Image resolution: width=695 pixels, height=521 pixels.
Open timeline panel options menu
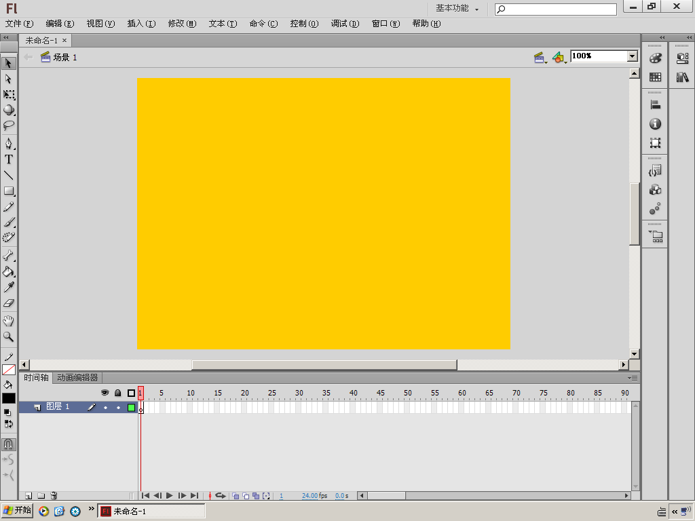(x=633, y=378)
